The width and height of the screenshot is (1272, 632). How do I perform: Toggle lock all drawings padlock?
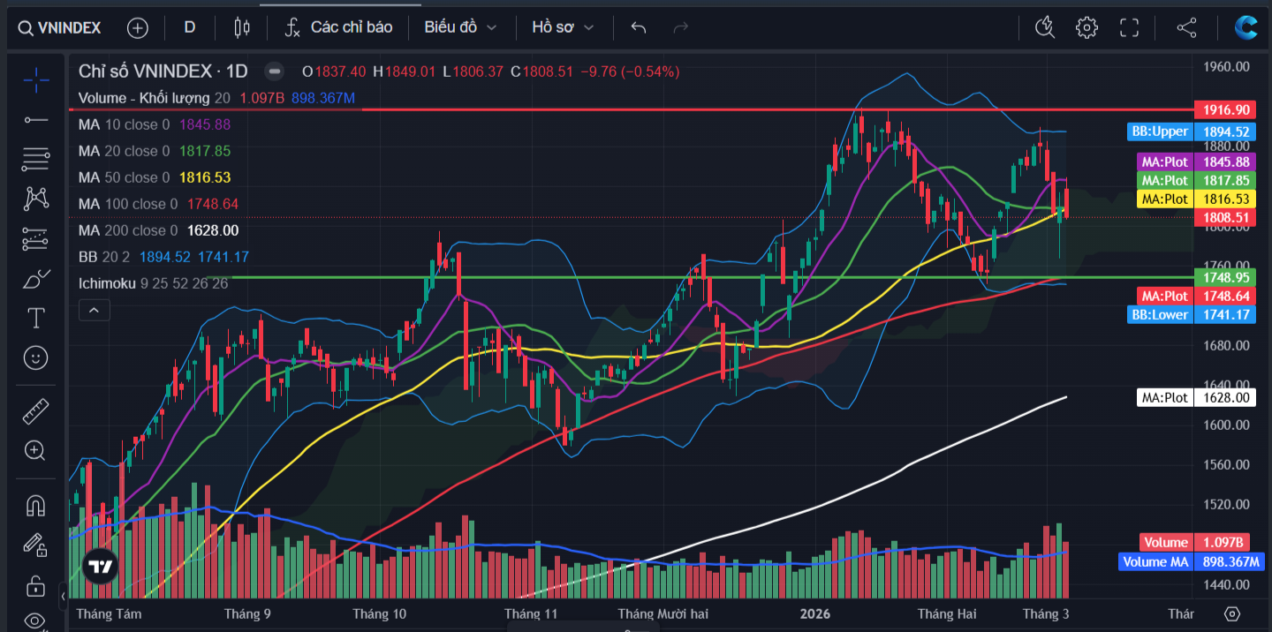click(x=35, y=585)
